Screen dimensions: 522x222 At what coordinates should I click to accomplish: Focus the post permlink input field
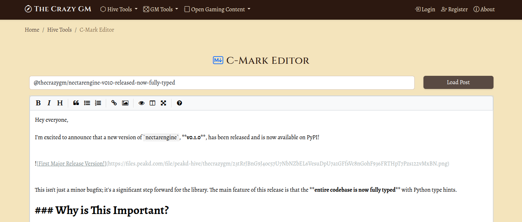pyautogui.click(x=222, y=83)
